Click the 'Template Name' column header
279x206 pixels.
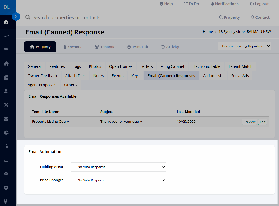tap(46, 112)
